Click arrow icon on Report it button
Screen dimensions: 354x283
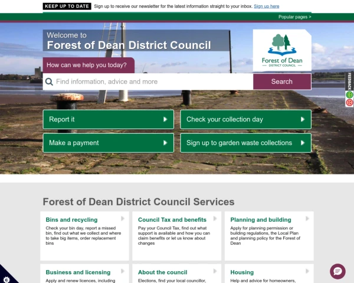pos(165,119)
